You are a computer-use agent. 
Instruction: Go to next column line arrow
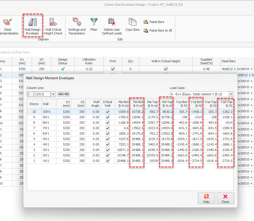click(x=66, y=94)
